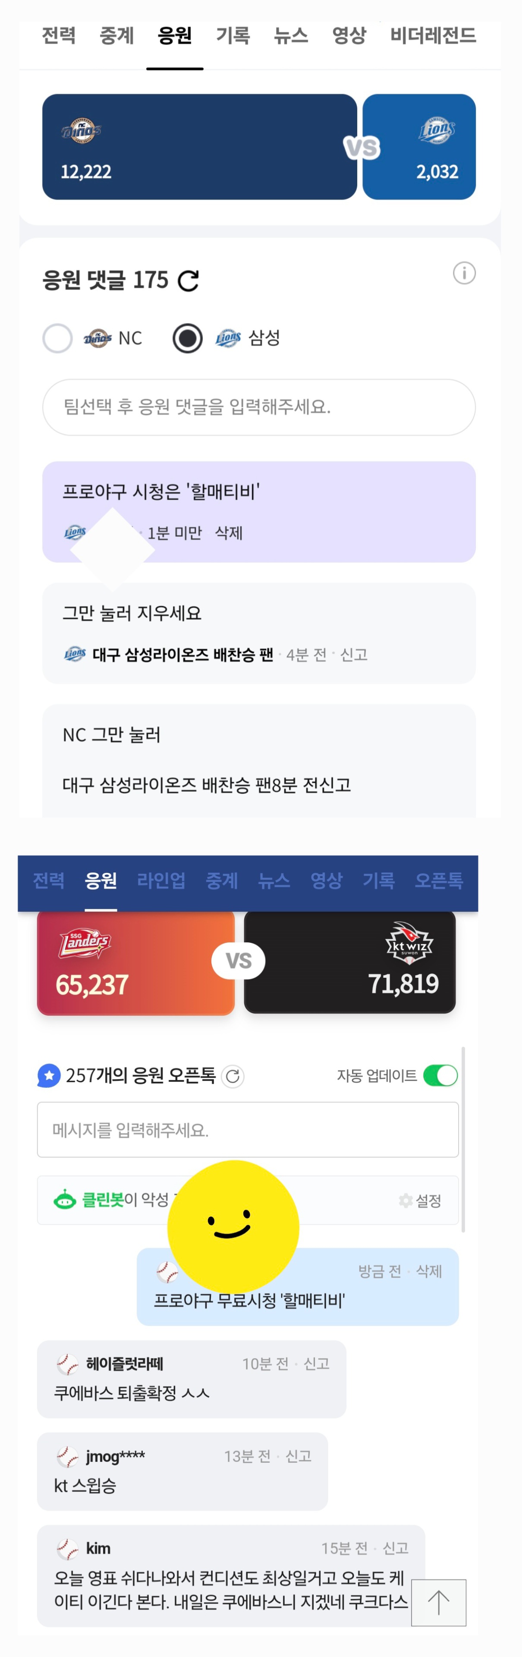The width and height of the screenshot is (522, 1657).
Task: Click the green 클린봇 robot icon
Action: tap(64, 1200)
